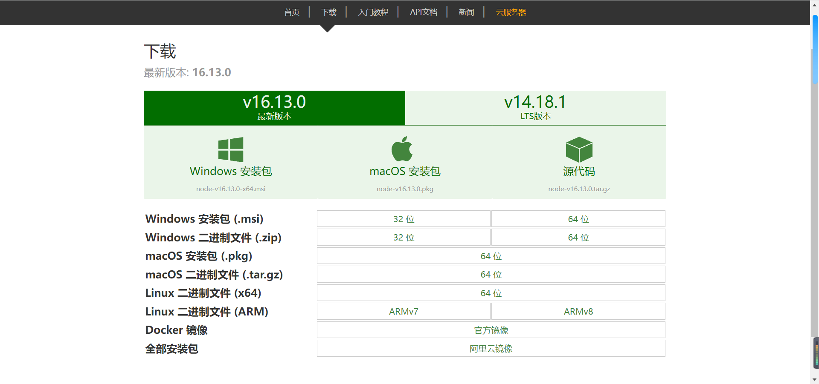819x384 pixels.
Task: Switch to the v14.18.1 LTS版本 tab
Action: point(535,107)
